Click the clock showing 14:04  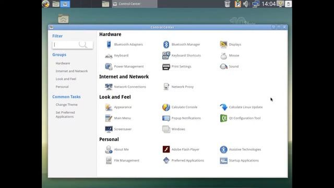pos(268,4)
